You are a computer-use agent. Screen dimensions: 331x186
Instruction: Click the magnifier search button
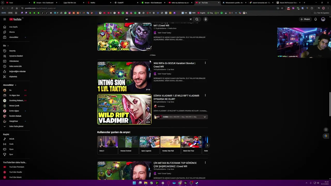pos(197,19)
